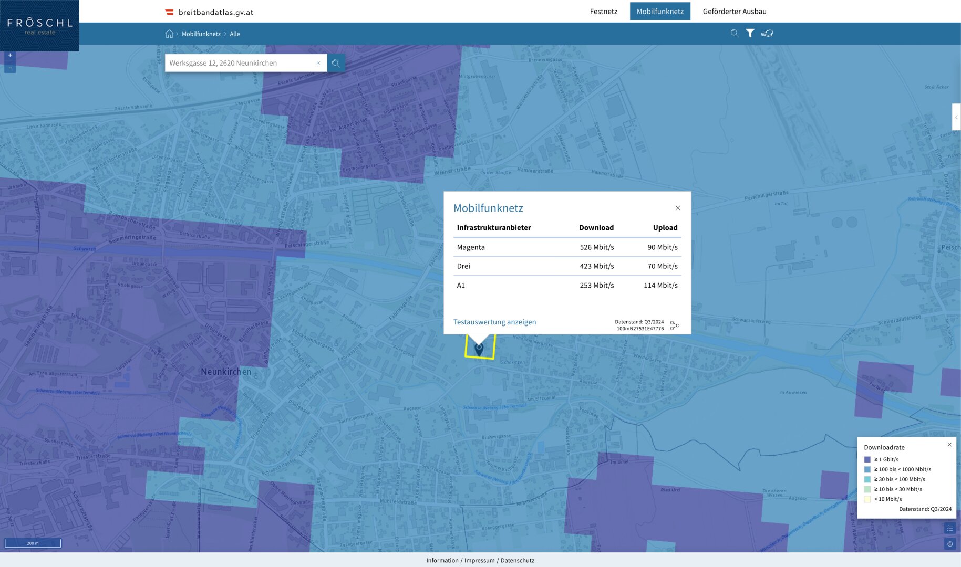Click the ≥ 1 Gbit/s legend color swatch
Image resolution: width=961 pixels, height=567 pixels.
point(867,459)
